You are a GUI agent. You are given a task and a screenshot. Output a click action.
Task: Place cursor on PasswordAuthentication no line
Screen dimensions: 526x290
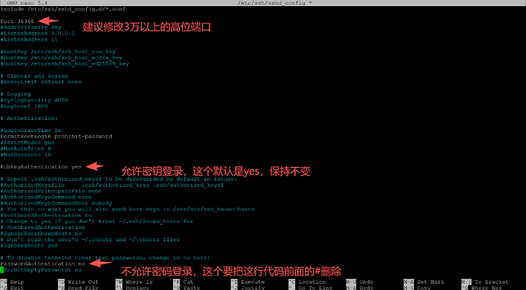[x=43, y=263]
